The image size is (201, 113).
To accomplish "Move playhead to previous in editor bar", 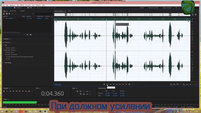I will point(114,84).
